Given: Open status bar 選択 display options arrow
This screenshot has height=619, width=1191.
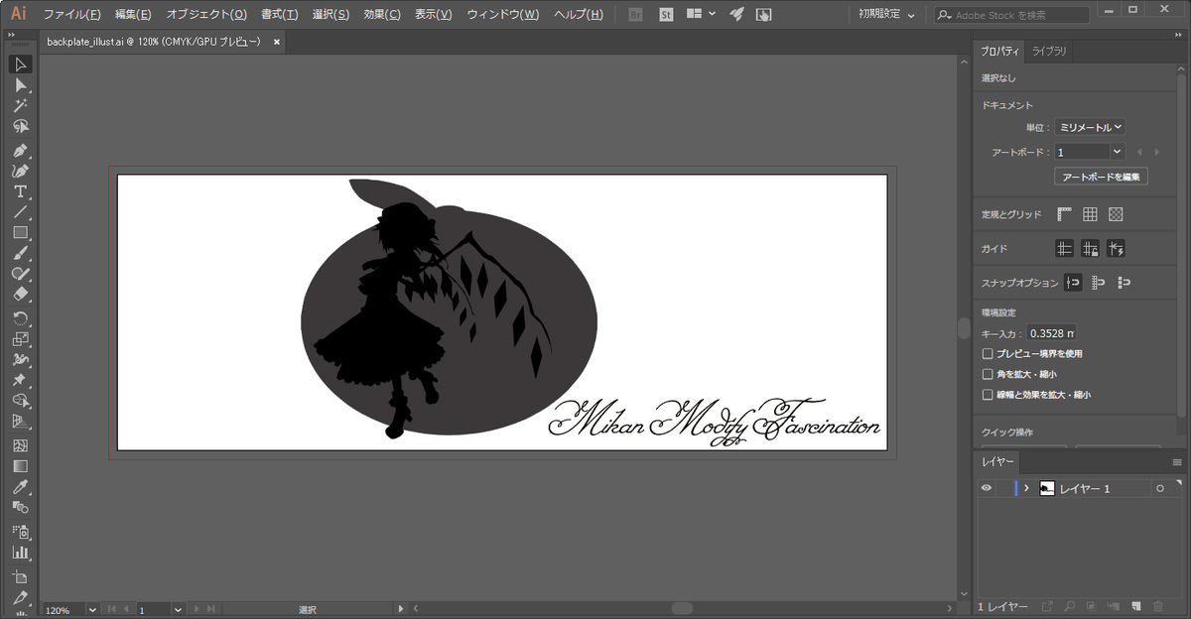Looking at the screenshot, I should pyautogui.click(x=401, y=609).
